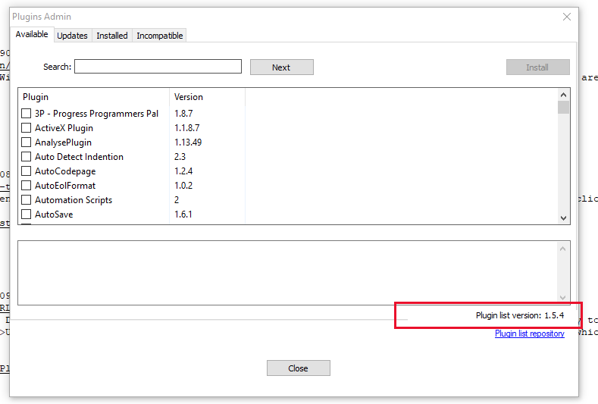Click version 1.13.49 cell

tap(188, 142)
